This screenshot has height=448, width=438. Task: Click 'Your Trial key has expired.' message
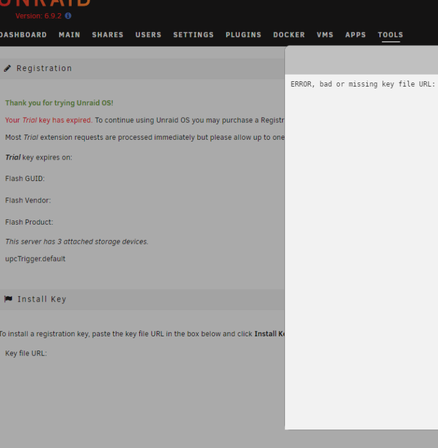click(x=49, y=120)
